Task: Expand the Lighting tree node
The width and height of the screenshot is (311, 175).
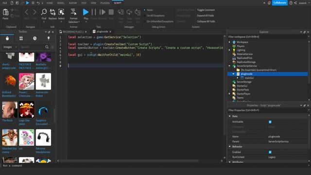Action: pyautogui.click(x=229, y=50)
